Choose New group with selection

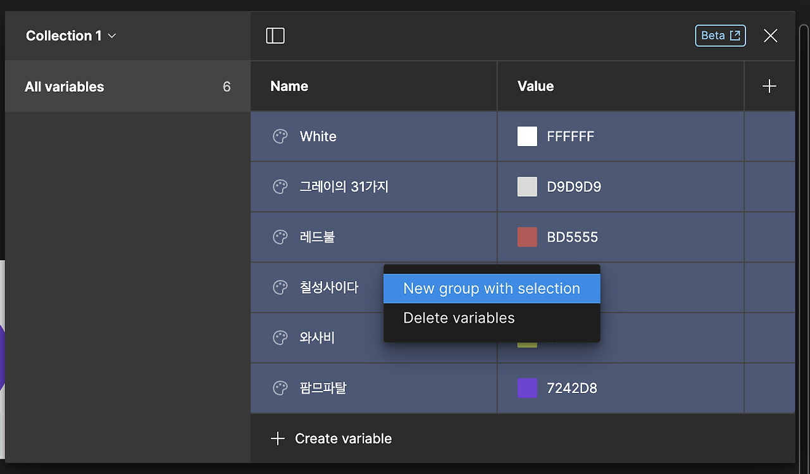click(x=492, y=289)
